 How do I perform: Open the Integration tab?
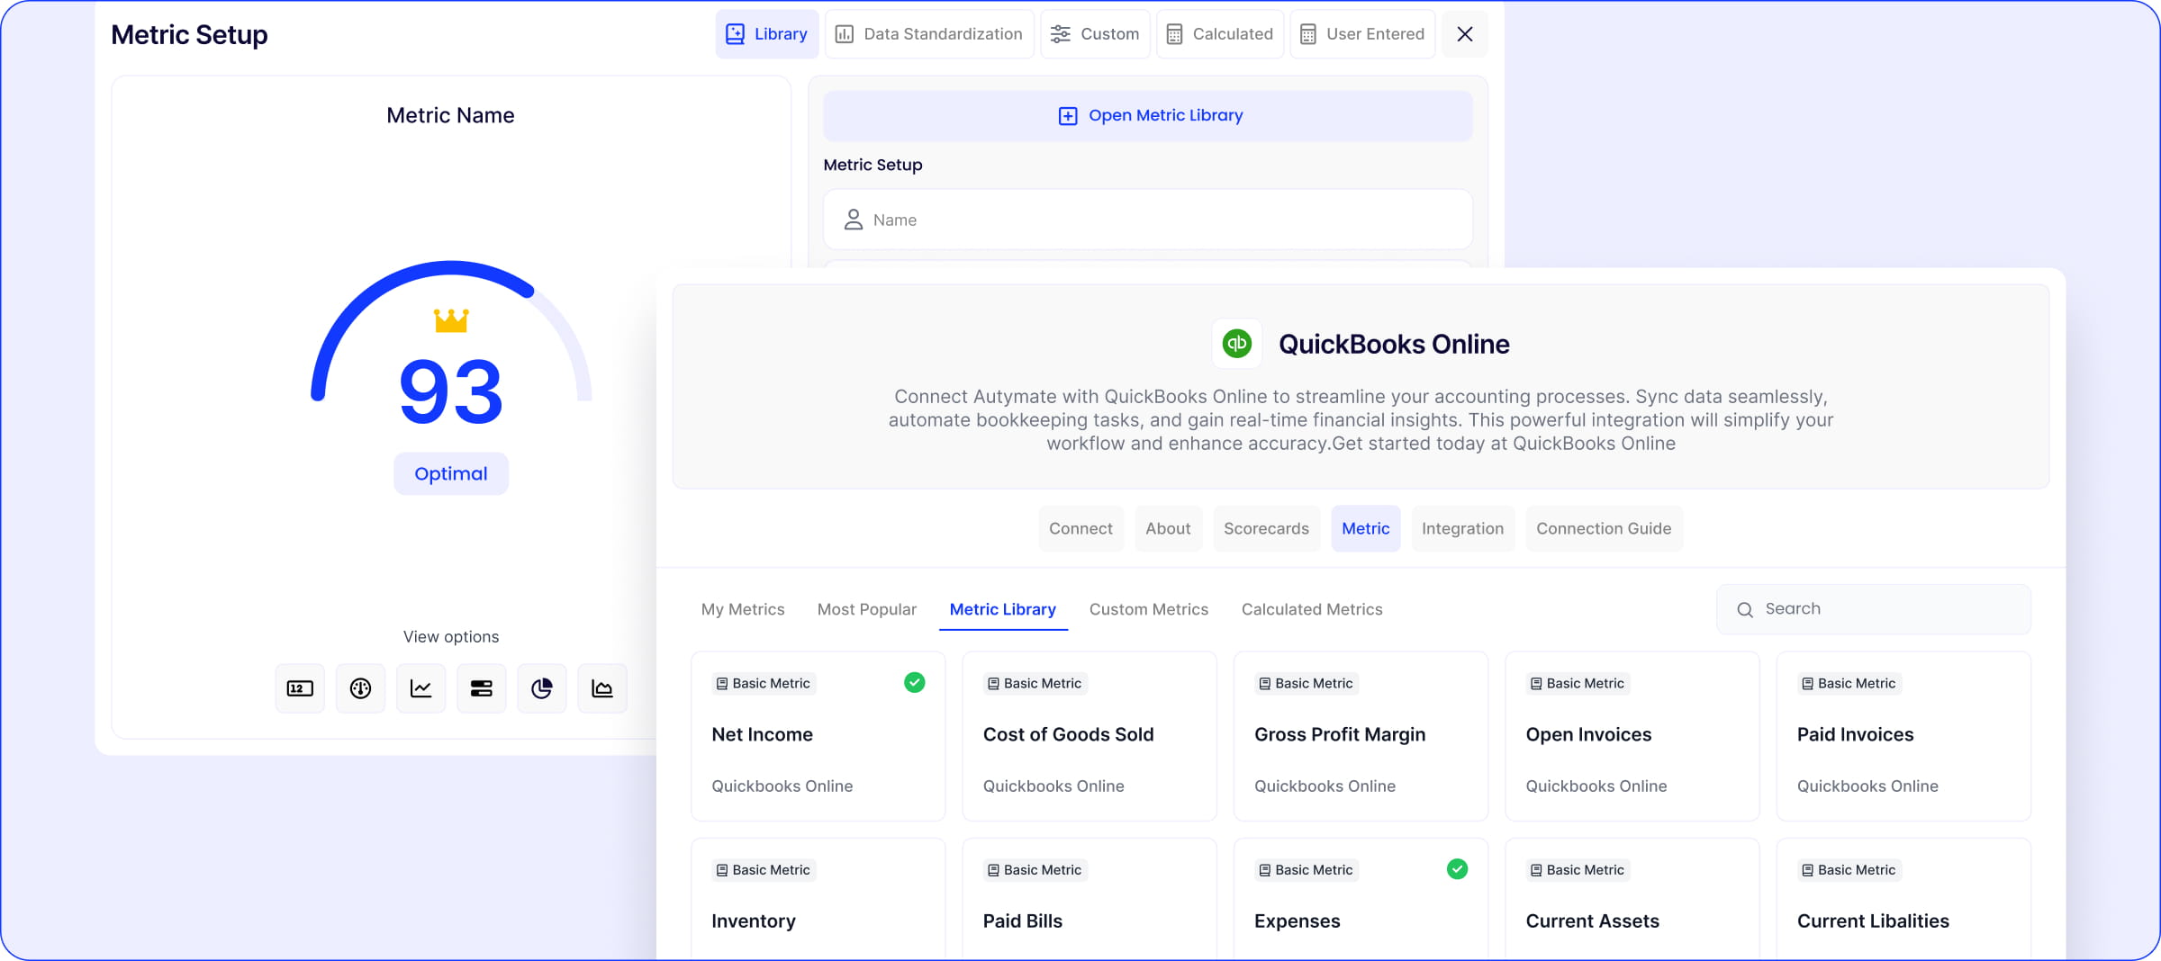point(1462,529)
